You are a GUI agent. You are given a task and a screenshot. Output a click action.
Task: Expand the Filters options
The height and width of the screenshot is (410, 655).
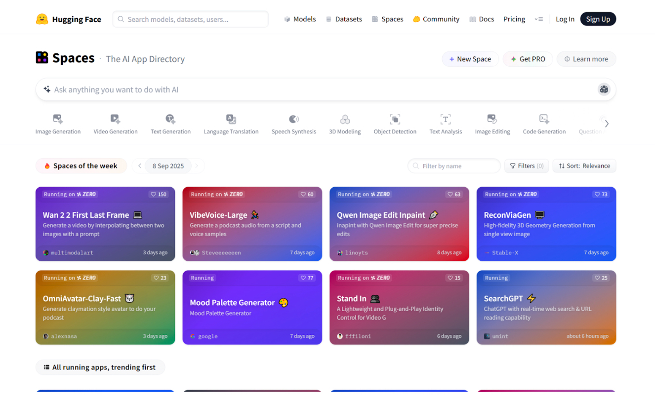[527, 166]
